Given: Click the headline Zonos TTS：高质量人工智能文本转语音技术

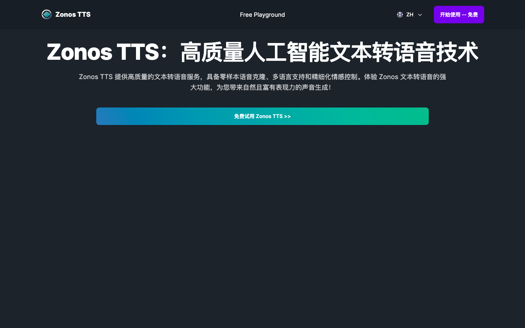Looking at the screenshot, I should pos(262,52).
